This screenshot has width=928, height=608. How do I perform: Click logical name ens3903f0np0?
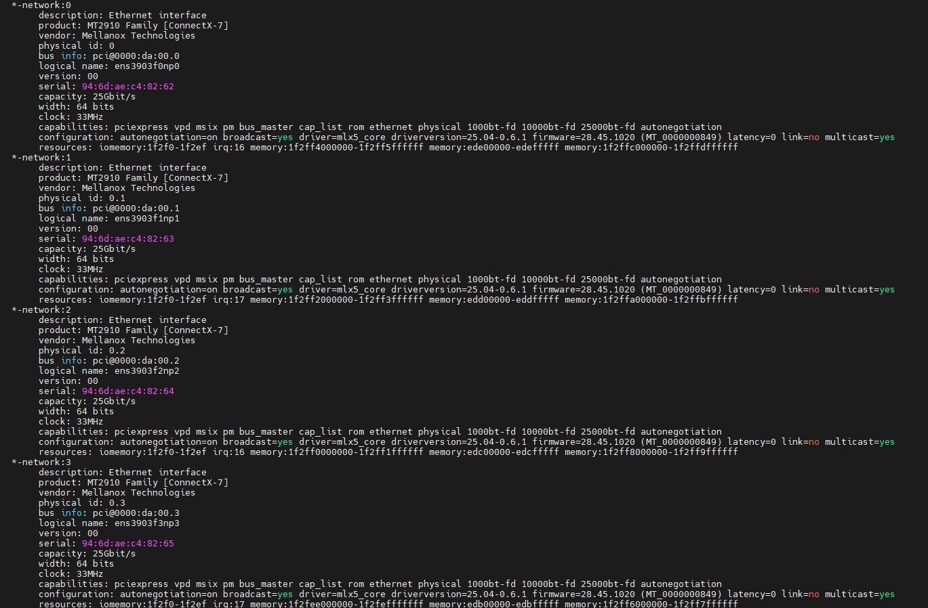(146, 66)
